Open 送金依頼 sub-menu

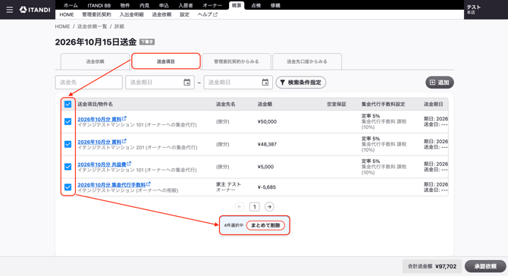coord(161,14)
